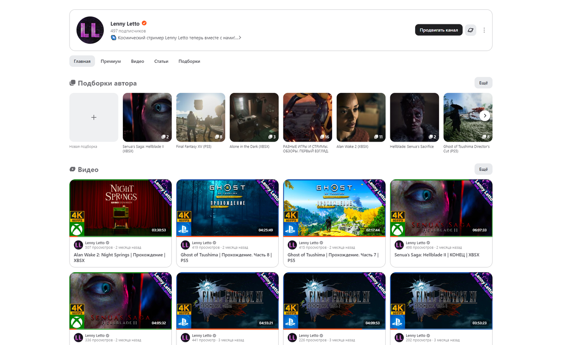Click Ещё button in Подборки автора section
The width and height of the screenshot is (563, 345).
pyautogui.click(x=483, y=83)
